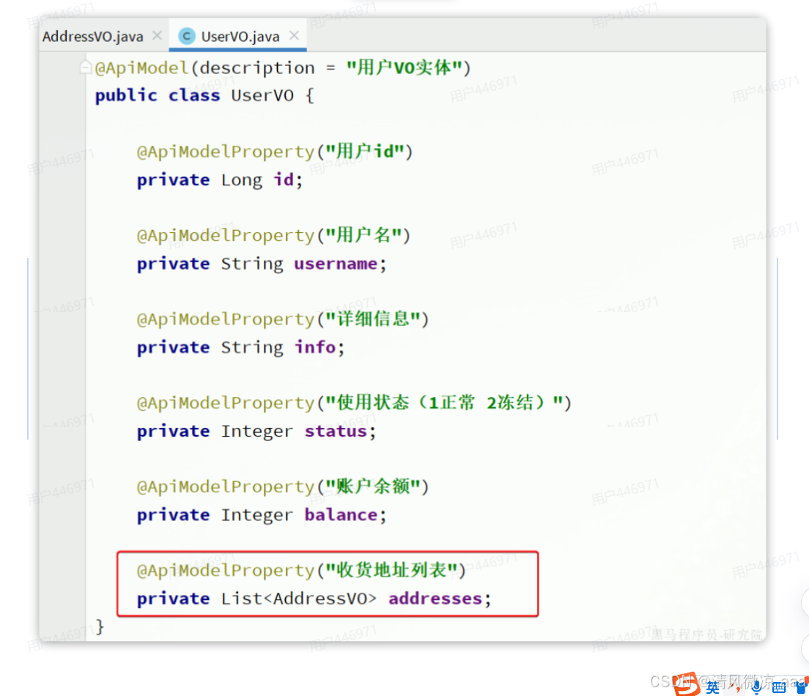
Task: Click the String type of info field
Action: (x=252, y=347)
